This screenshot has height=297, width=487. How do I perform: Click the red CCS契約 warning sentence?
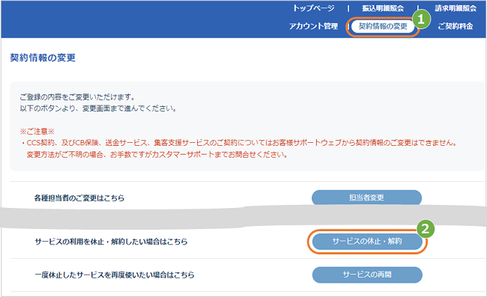point(239,143)
